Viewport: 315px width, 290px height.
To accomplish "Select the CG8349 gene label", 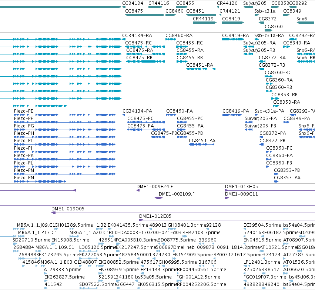I will tap(292, 11).
